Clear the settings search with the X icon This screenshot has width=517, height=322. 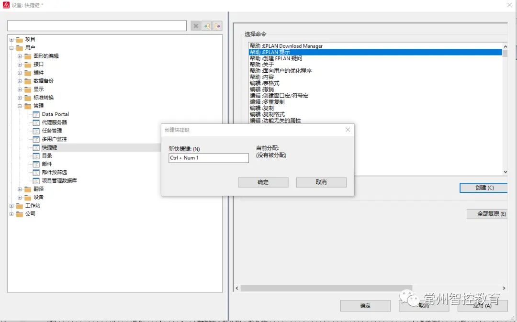tap(196, 26)
